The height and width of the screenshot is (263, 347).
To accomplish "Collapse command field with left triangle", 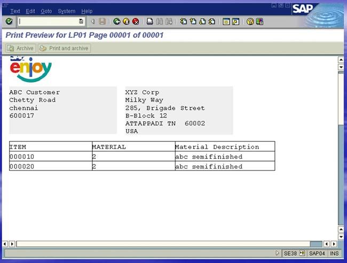I will 93,21.
